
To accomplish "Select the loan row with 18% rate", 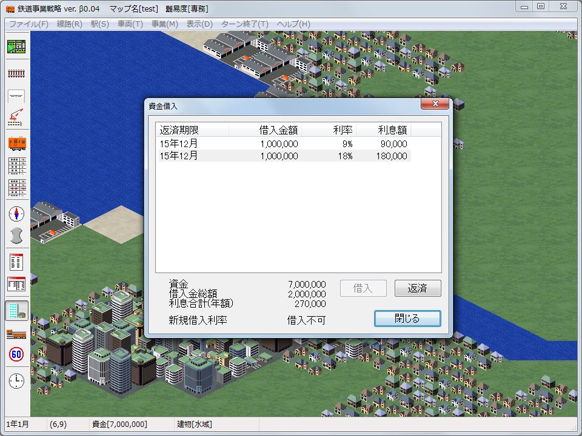I will pyautogui.click(x=283, y=156).
